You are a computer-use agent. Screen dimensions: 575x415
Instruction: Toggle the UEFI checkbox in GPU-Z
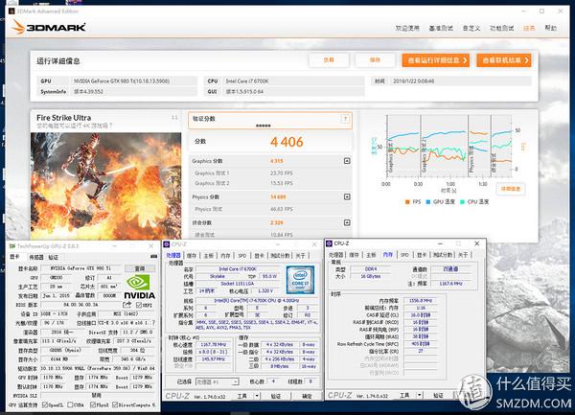139,305
